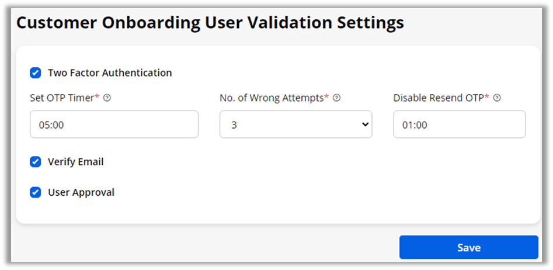Uncheck the Two Factor Authentication checkbox
The image size is (553, 270).
click(36, 73)
